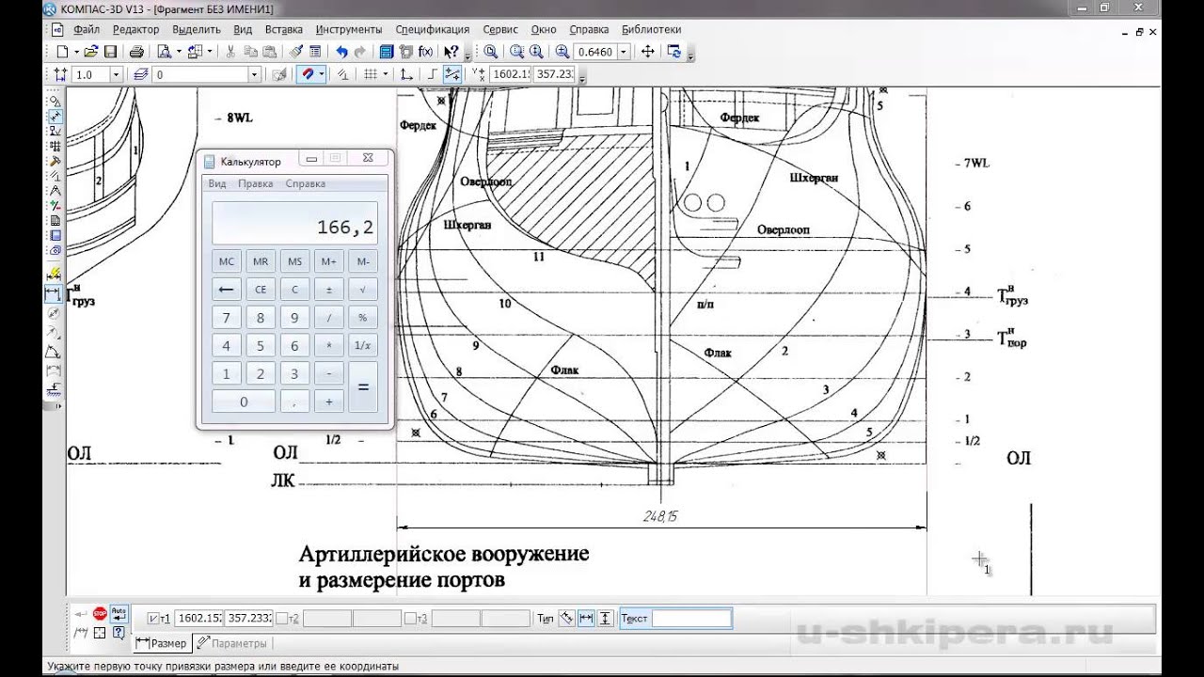Open the Файл menu
This screenshot has width=1204, height=677.
click(87, 29)
